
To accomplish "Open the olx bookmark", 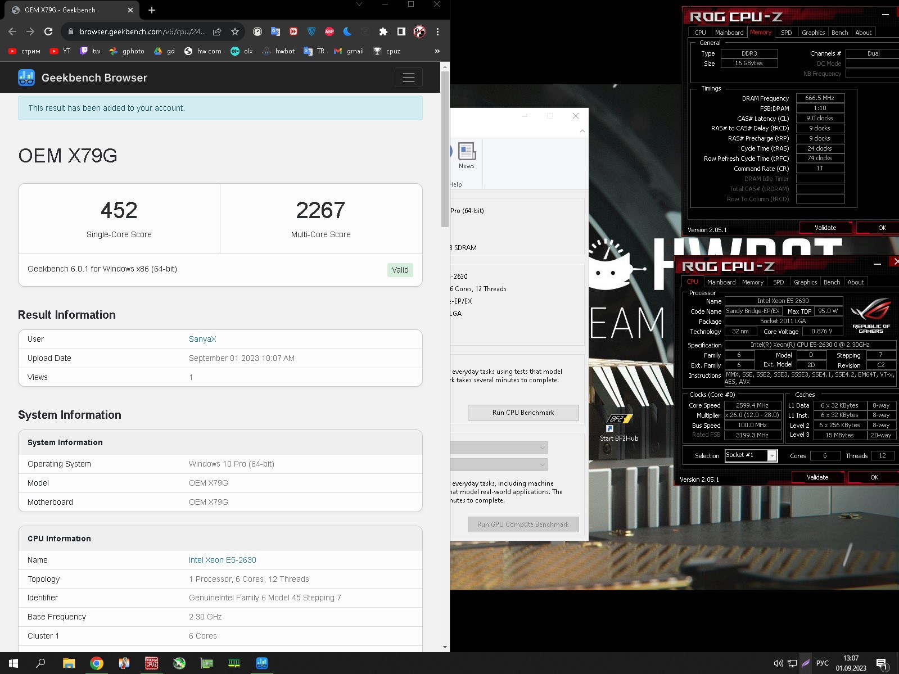I will tap(242, 51).
